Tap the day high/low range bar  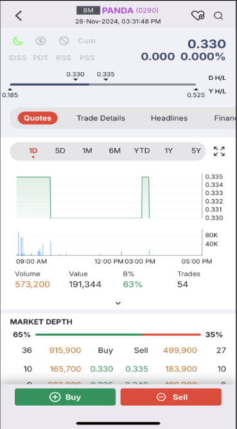pos(103,84)
